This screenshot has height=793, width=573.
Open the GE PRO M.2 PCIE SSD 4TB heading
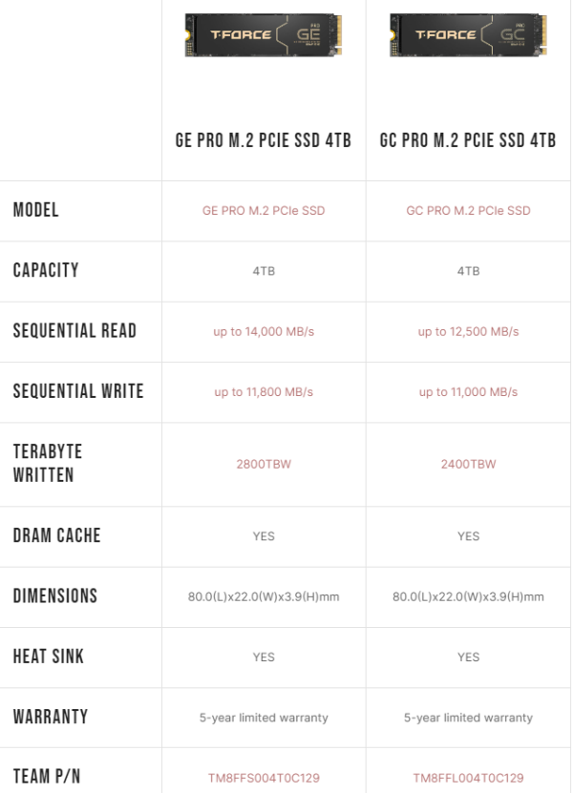(x=264, y=140)
